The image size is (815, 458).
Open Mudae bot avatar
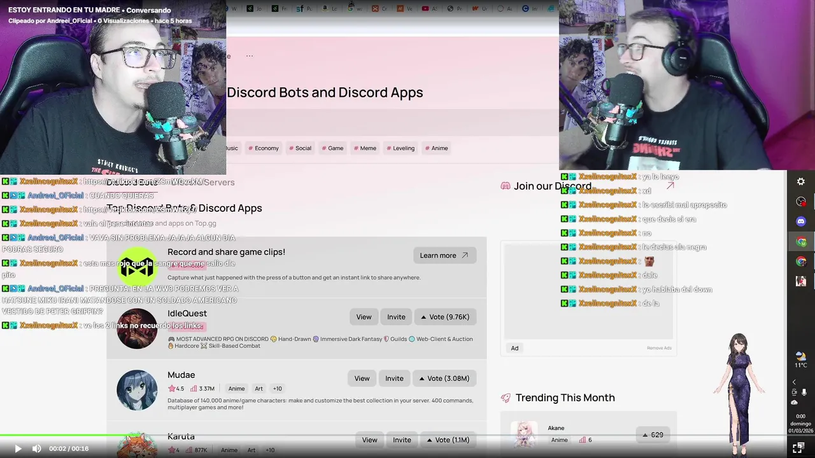pyautogui.click(x=137, y=390)
